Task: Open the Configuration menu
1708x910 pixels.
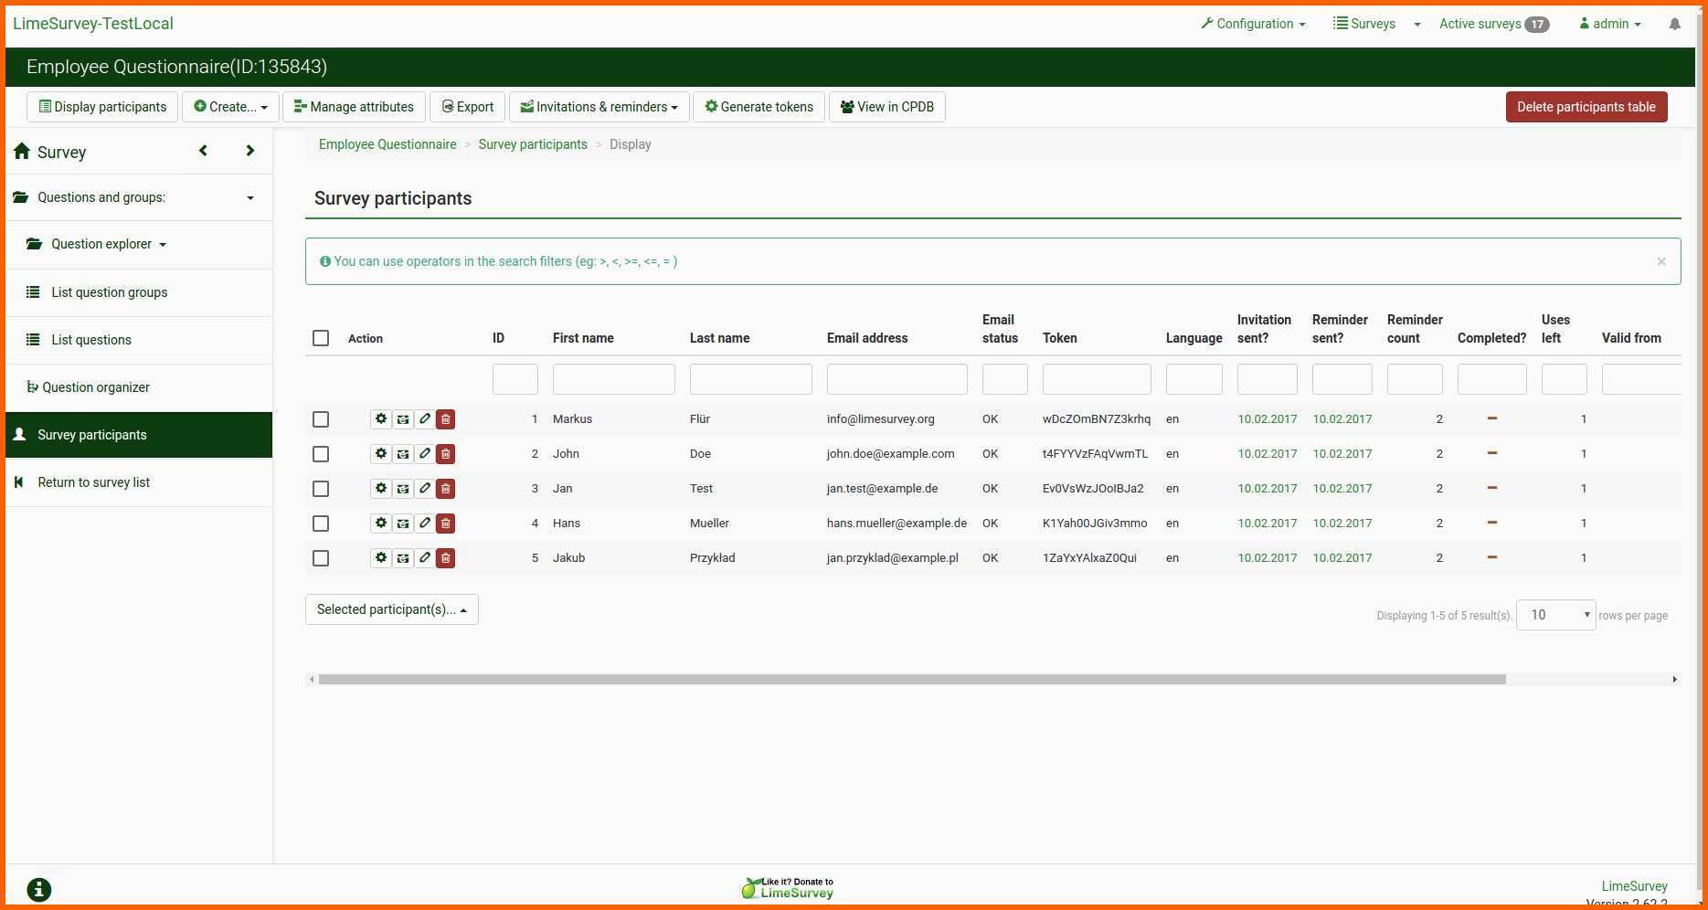Action: tap(1253, 24)
